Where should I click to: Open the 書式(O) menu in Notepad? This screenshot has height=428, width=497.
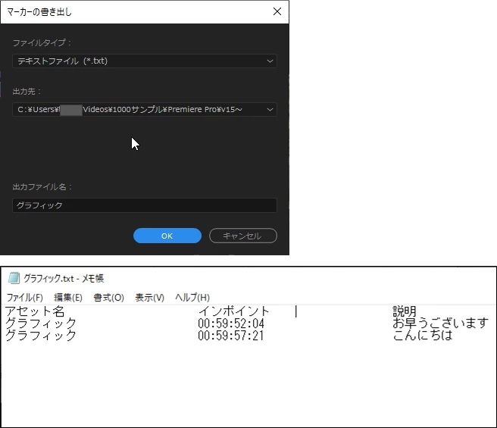[109, 298]
